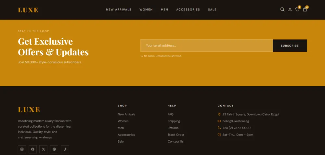Open Men footer shop link
This screenshot has height=155, width=325.
pyautogui.click(x=121, y=128)
